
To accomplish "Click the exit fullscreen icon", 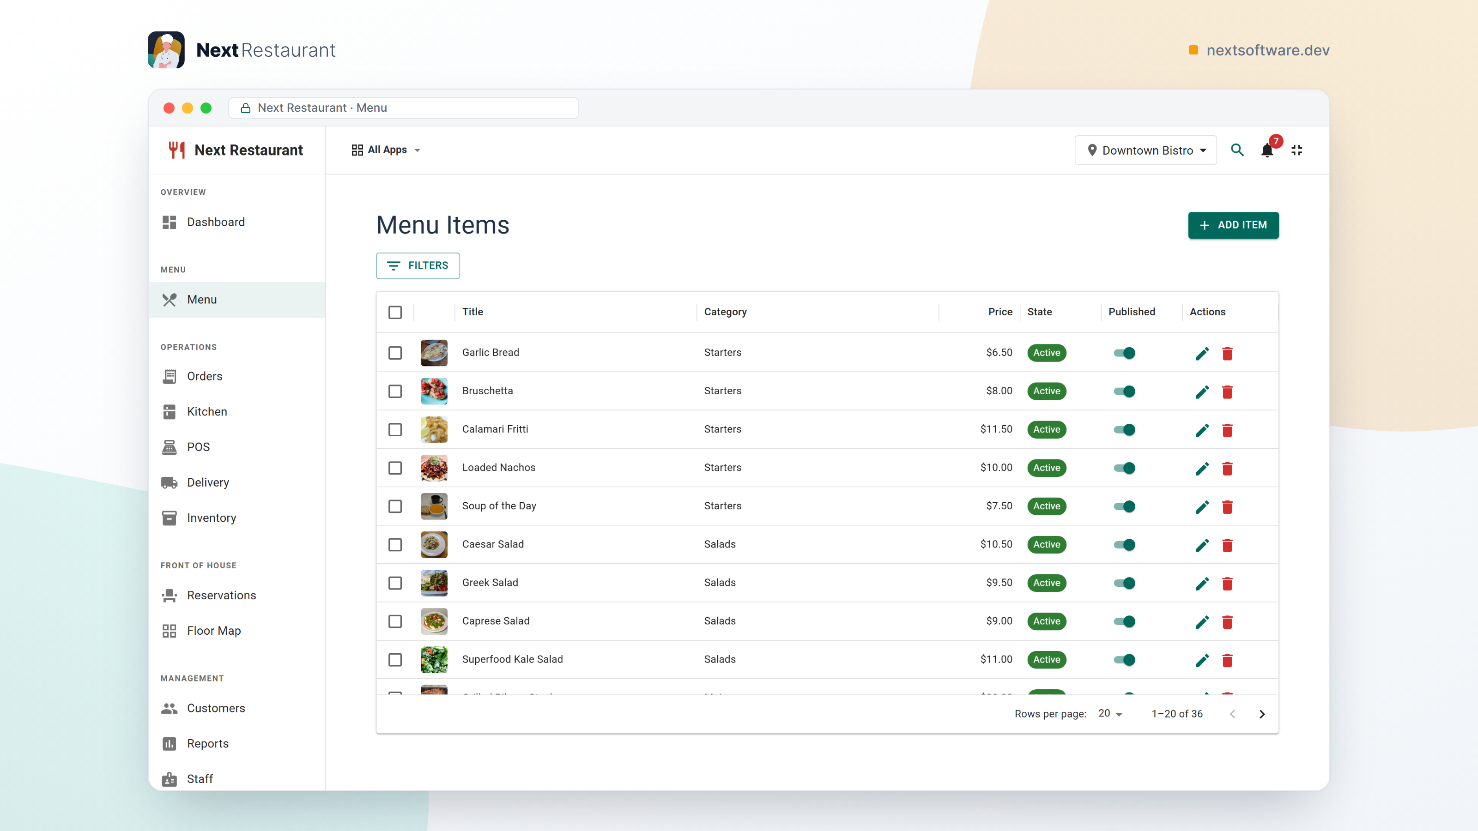I will [x=1296, y=150].
